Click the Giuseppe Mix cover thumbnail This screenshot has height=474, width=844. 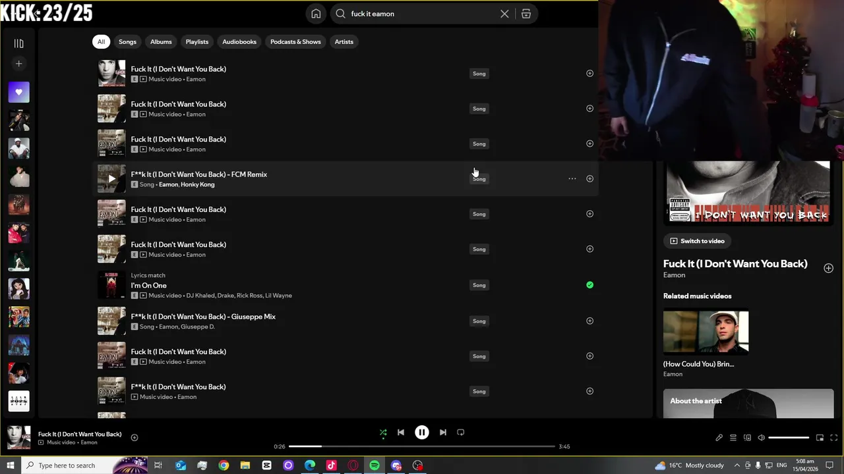pos(111,321)
